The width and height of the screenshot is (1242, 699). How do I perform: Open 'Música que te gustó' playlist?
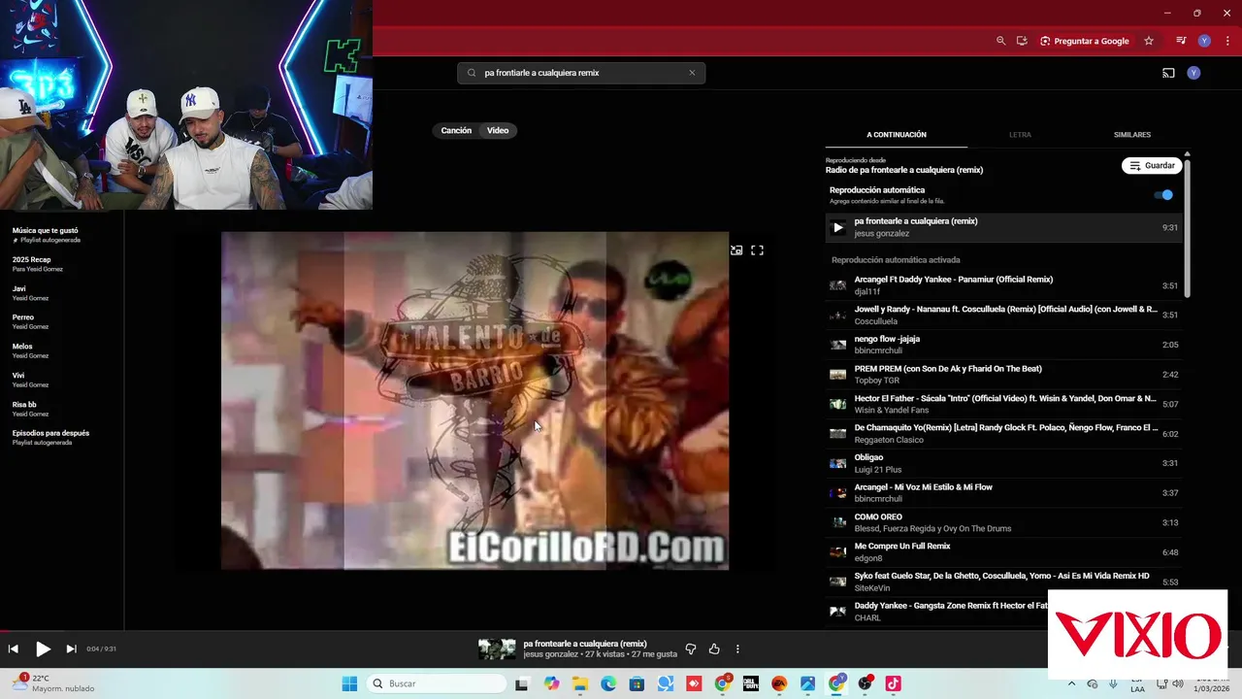(x=47, y=235)
